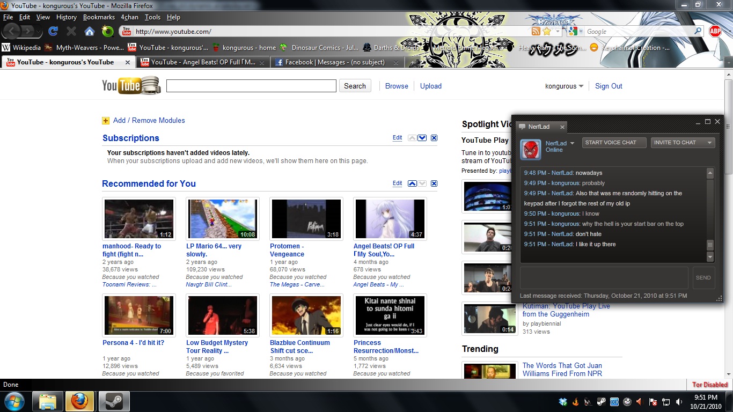This screenshot has height=412, width=733.
Task: Move Recommended for You module up
Action: click(412, 183)
